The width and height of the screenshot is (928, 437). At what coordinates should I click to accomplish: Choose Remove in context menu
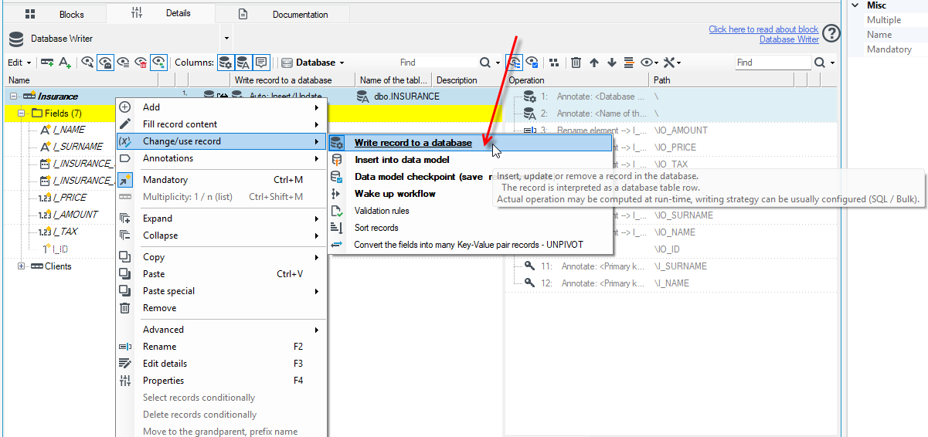click(222, 308)
